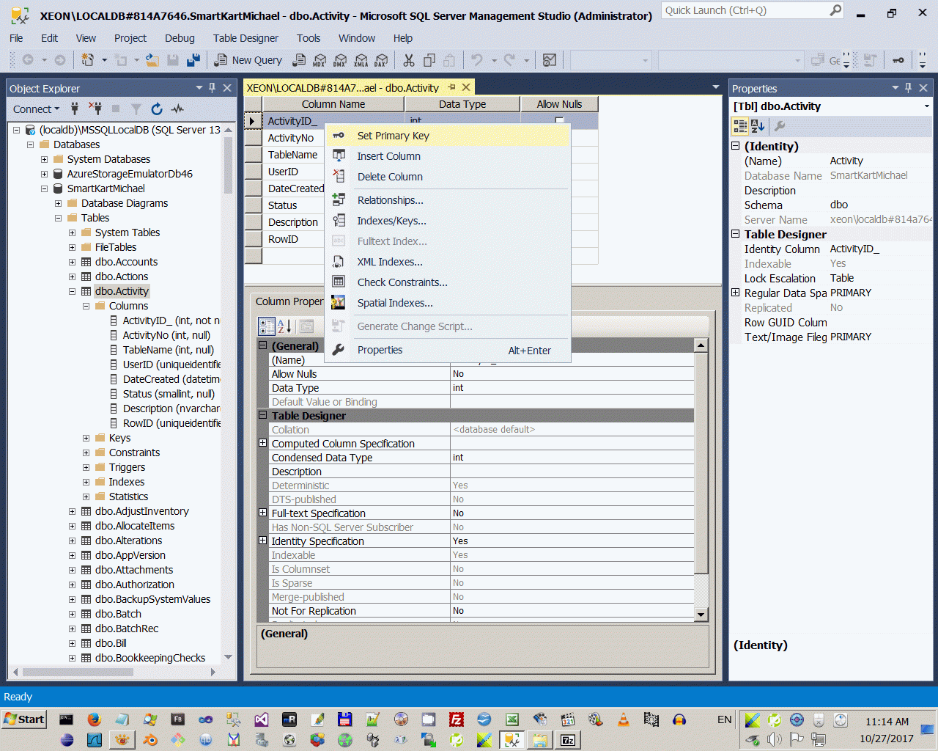Toggle Allow Nulls checkbox for ActivityID_ row
Screen dimensions: 938x751
click(x=559, y=120)
